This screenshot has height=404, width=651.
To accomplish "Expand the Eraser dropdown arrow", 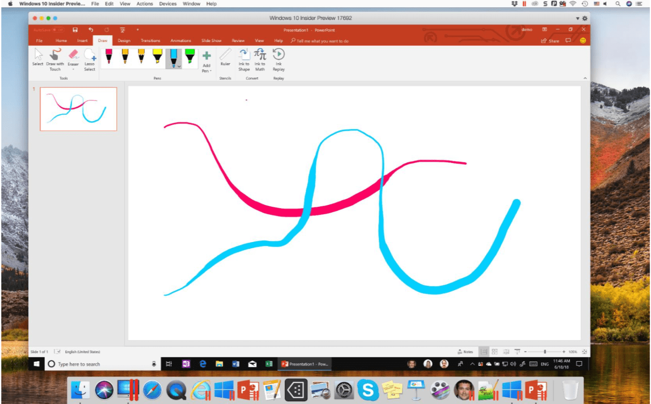I will 73,69.
